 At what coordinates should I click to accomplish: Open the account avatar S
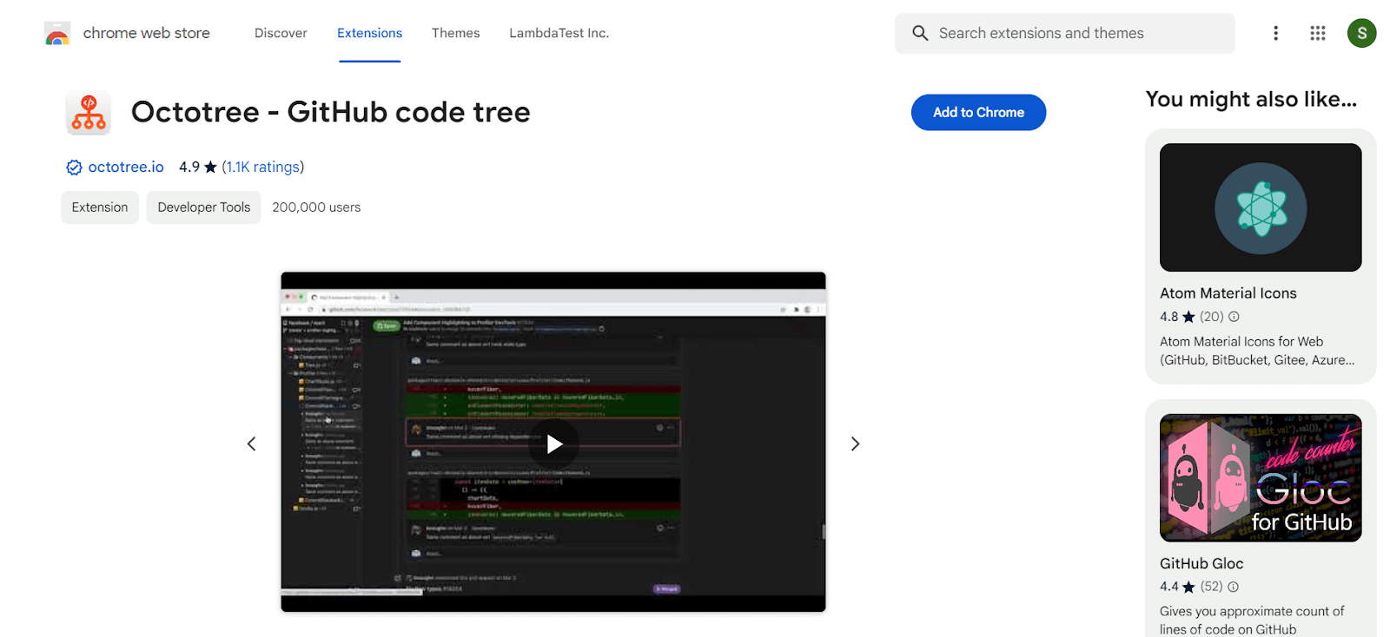pos(1361,33)
